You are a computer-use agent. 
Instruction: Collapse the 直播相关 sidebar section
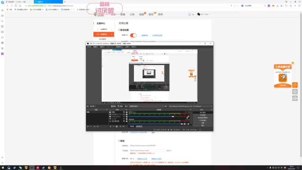pyautogui.click(x=111, y=34)
